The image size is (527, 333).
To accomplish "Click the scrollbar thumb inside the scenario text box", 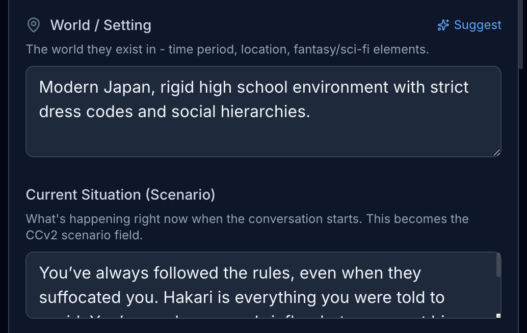I will pos(498,266).
